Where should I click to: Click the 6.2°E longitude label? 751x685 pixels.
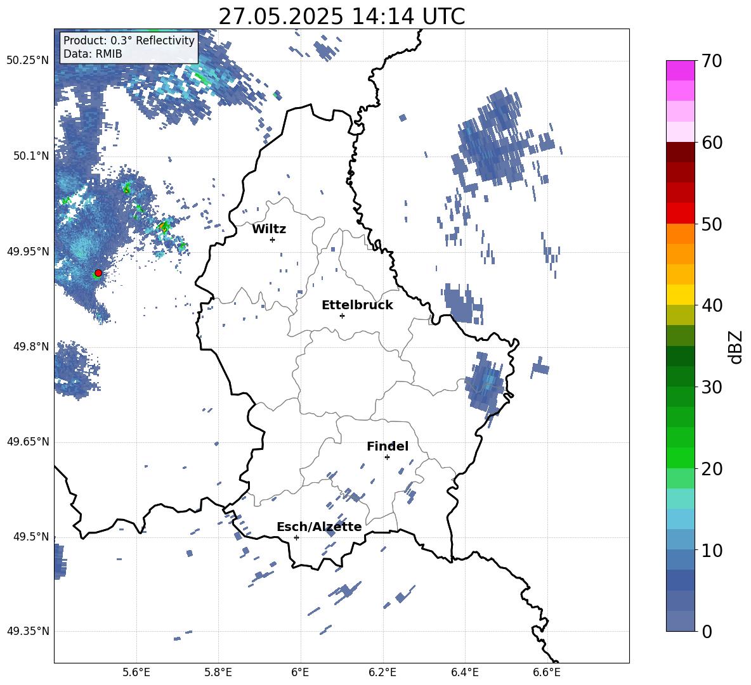click(x=382, y=672)
